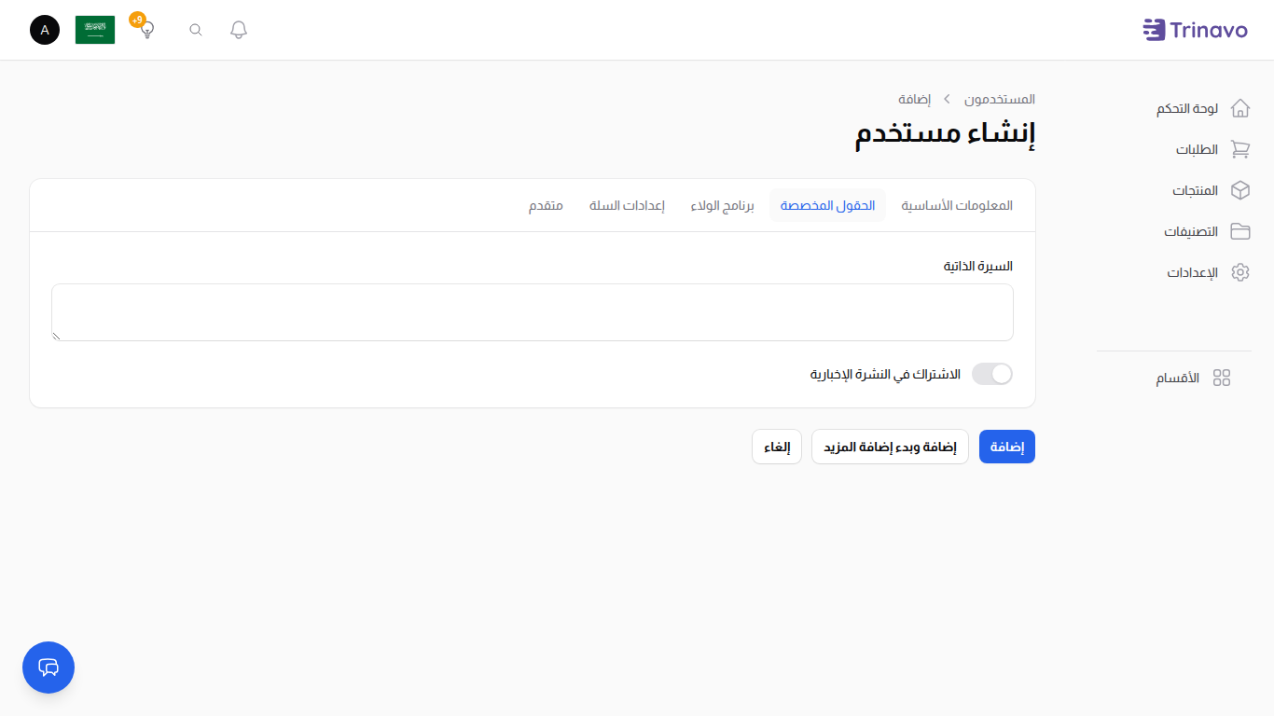The height and width of the screenshot is (716, 1274).
Task: Open التصنيفات with the folder icon
Action: point(1240,231)
